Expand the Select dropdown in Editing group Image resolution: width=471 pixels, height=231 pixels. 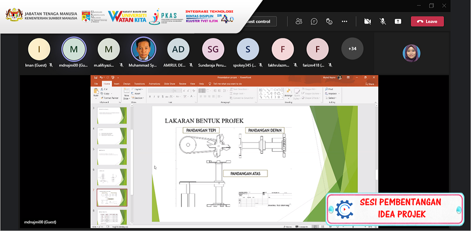coord(331,98)
